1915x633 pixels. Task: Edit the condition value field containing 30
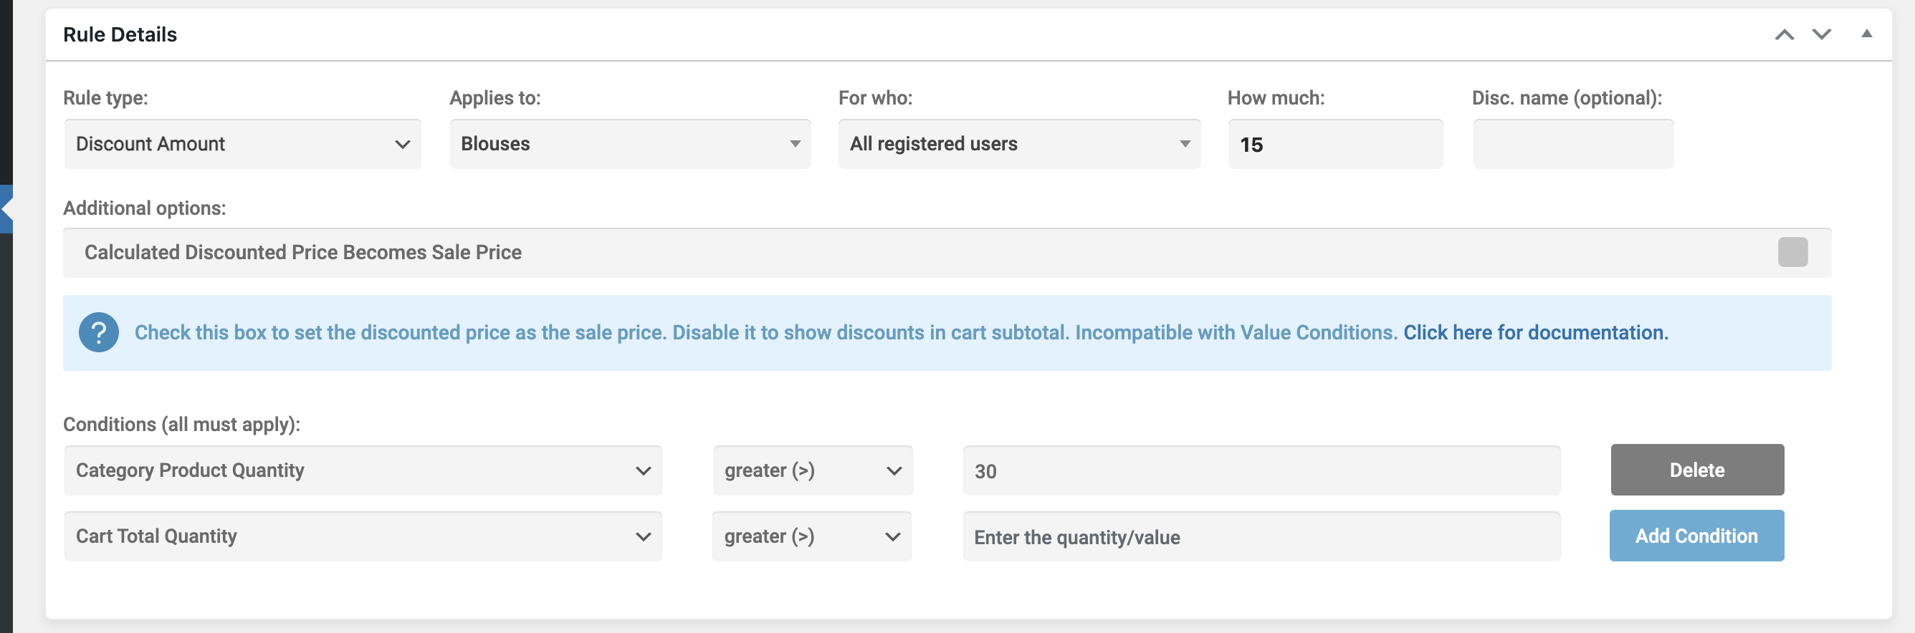click(x=1261, y=470)
